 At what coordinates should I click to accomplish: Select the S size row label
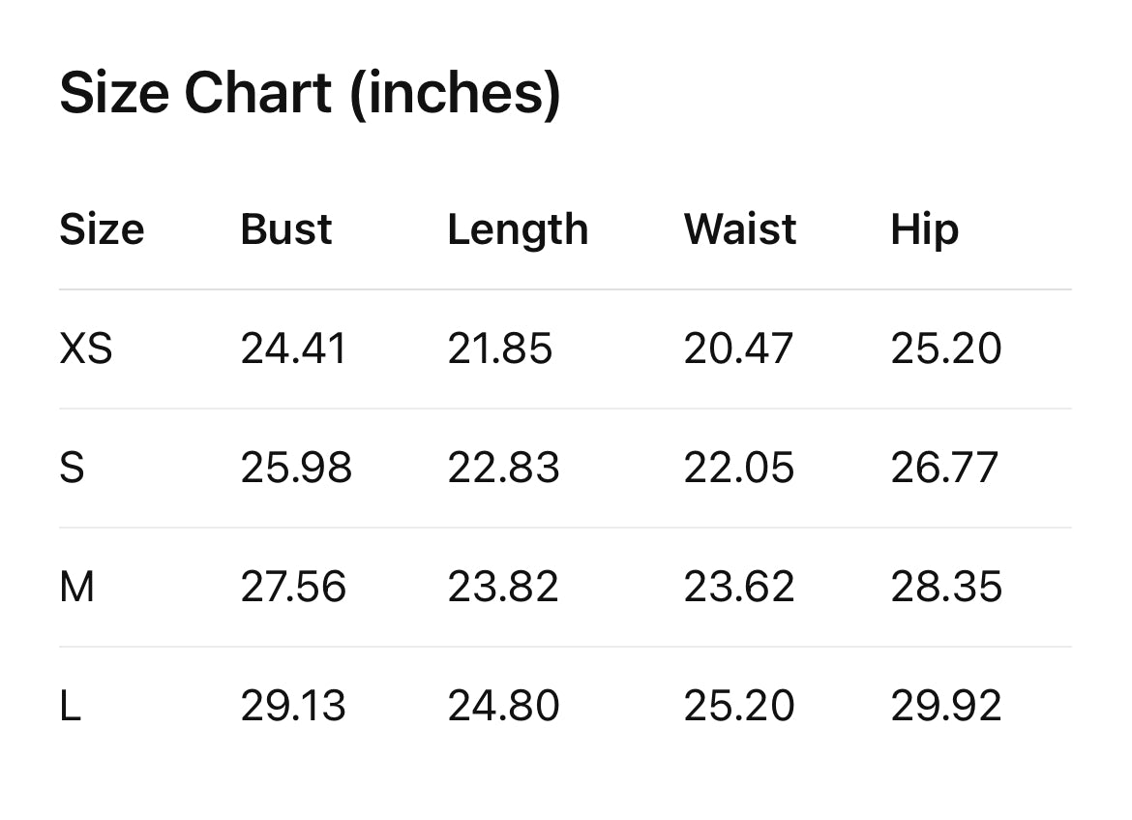[x=73, y=468]
